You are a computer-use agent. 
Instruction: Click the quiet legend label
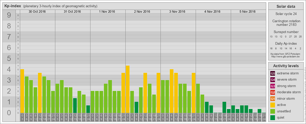[x=281, y=117]
